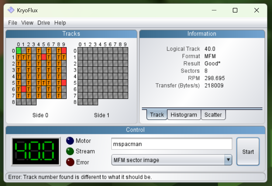Click the Side 0 label

pos(40,115)
